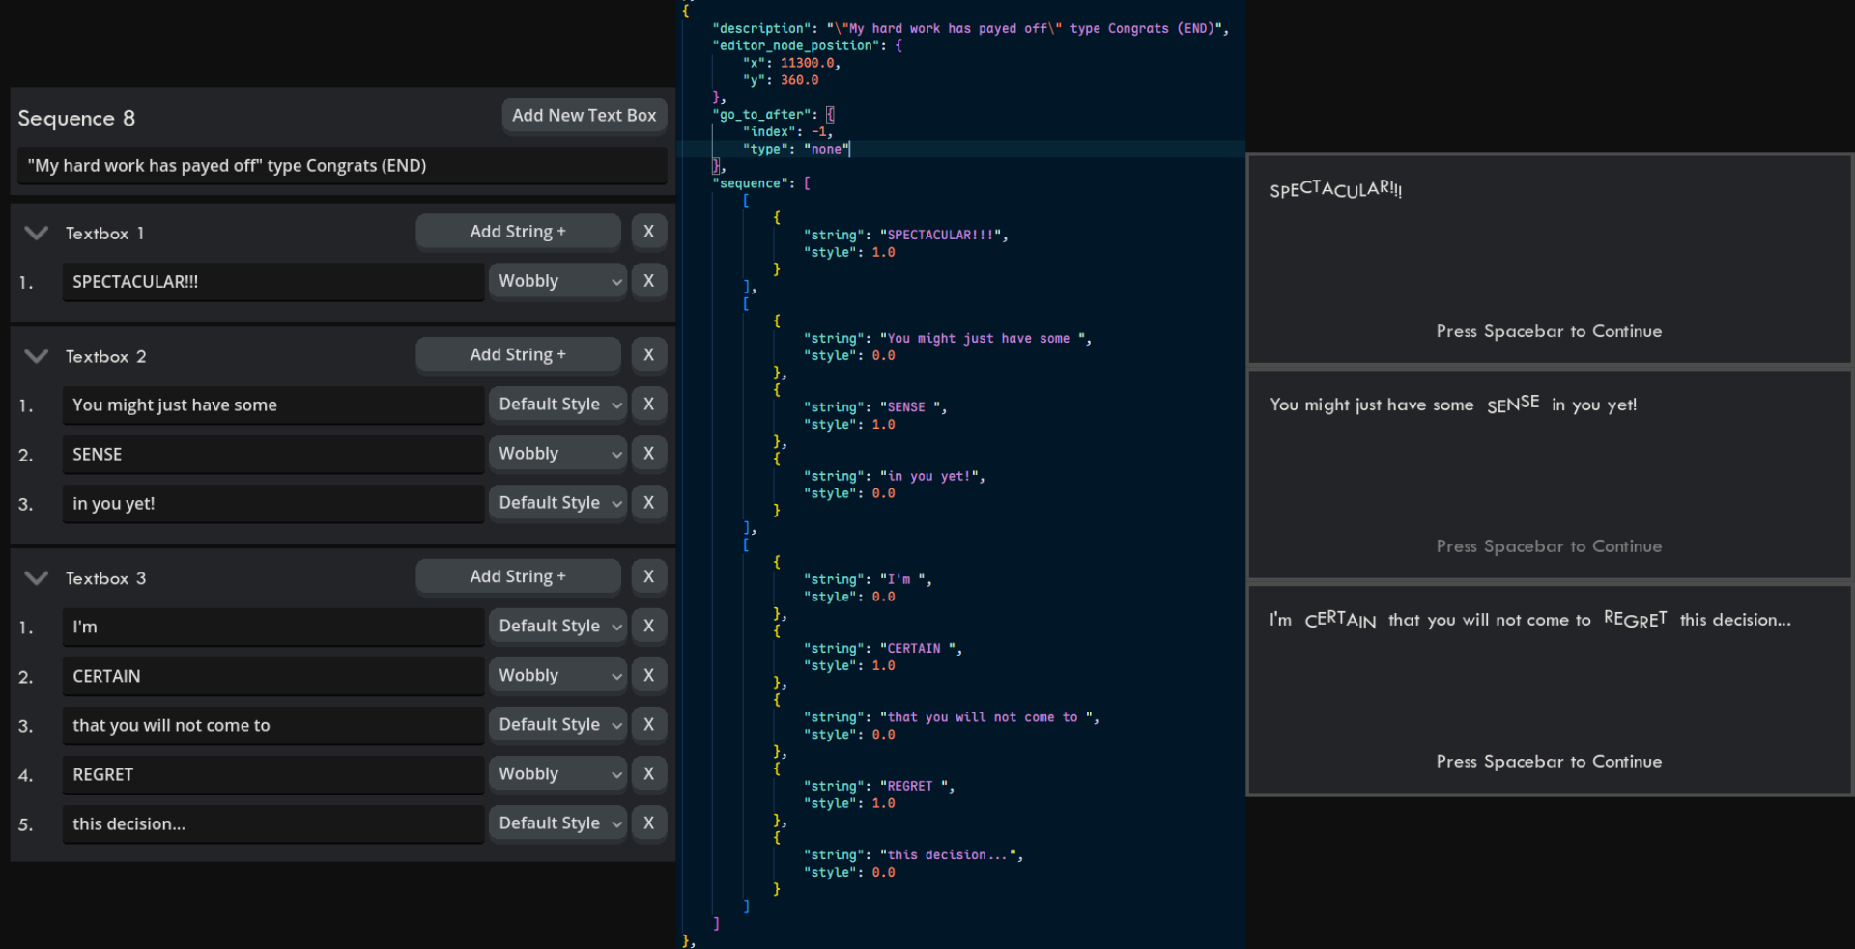The image size is (1855, 949).
Task: Edit the I'm string field
Action: tap(273, 628)
